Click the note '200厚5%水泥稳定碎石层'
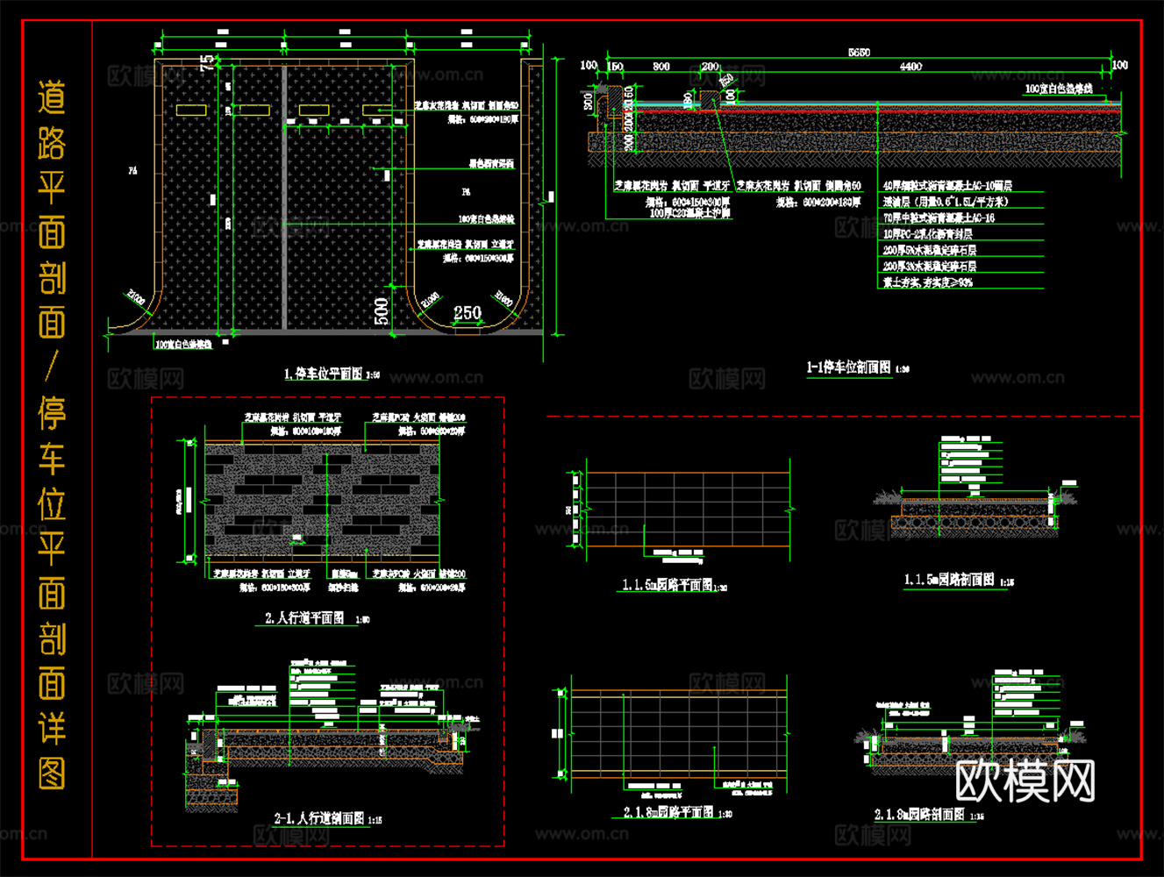The height and width of the screenshot is (877, 1164). coord(930,250)
